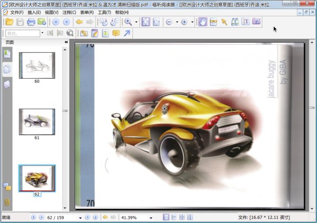Toggle single page layout in status bar
Viewport: 317px width, 223px height.
166,217
